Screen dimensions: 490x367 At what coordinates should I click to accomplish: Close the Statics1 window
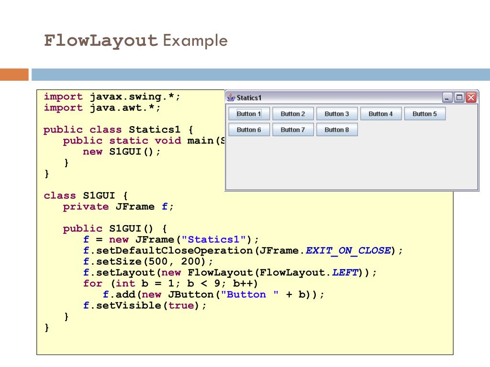(471, 97)
